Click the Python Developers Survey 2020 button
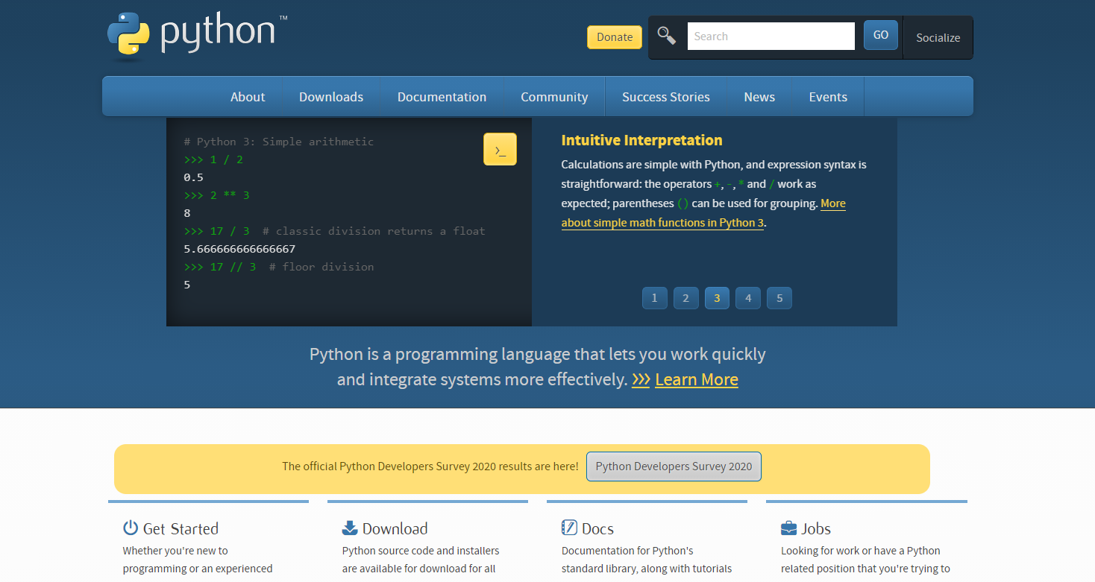The width and height of the screenshot is (1095, 582). [674, 466]
